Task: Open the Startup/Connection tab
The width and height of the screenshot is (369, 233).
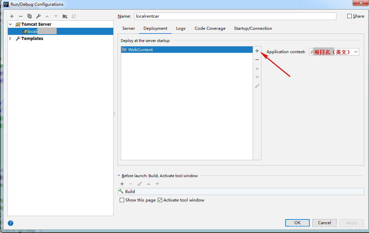Action: pyautogui.click(x=253, y=28)
